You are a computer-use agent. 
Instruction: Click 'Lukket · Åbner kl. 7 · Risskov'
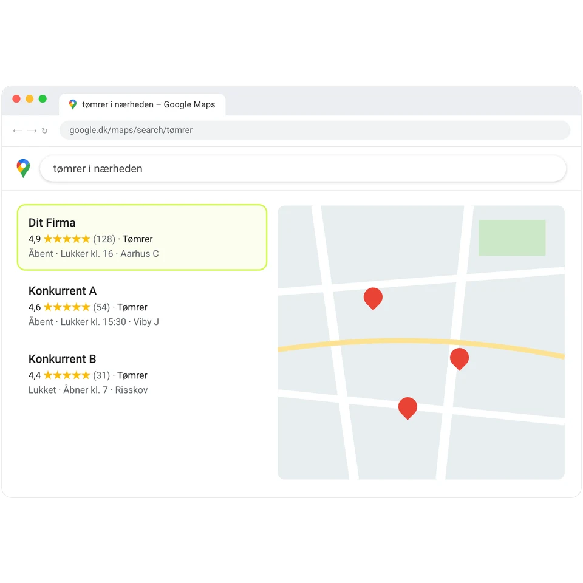click(x=88, y=390)
